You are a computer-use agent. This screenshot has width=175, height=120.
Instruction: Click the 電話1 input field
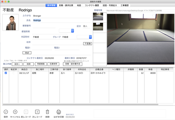coord(42,48)
